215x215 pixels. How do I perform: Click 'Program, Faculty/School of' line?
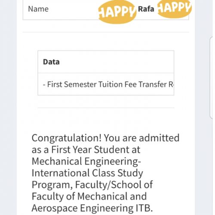[92, 185]
